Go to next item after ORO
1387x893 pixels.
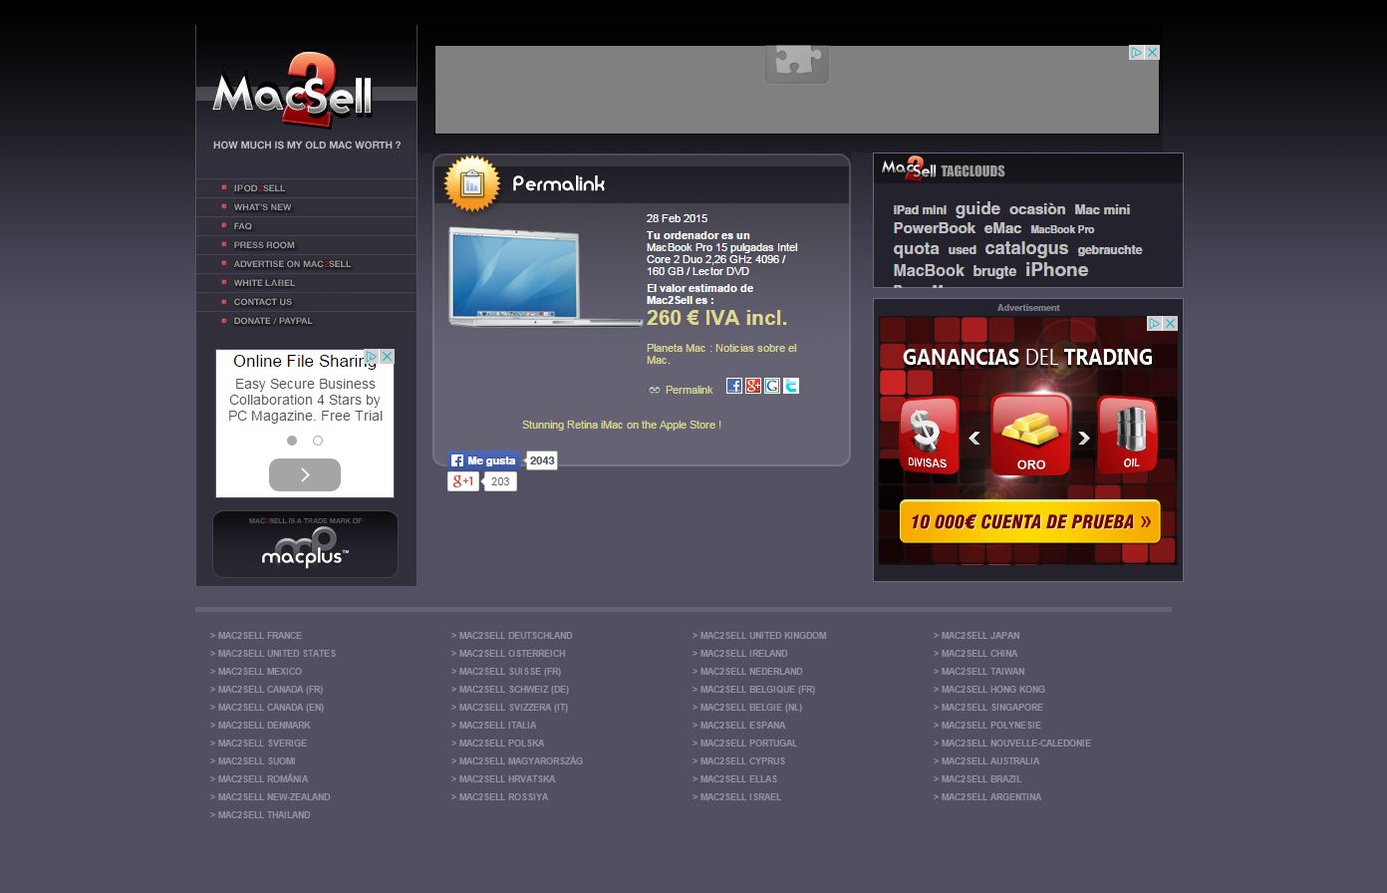point(1084,438)
